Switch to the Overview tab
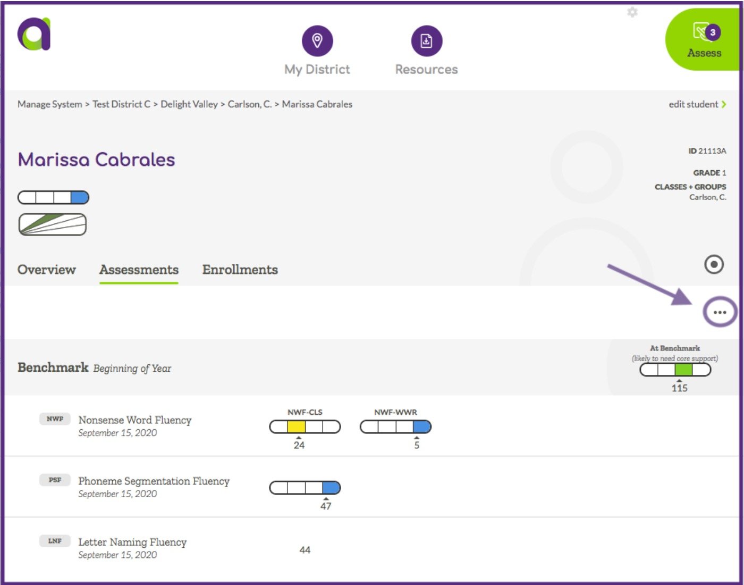Screen dimensions: 744x585 point(47,270)
